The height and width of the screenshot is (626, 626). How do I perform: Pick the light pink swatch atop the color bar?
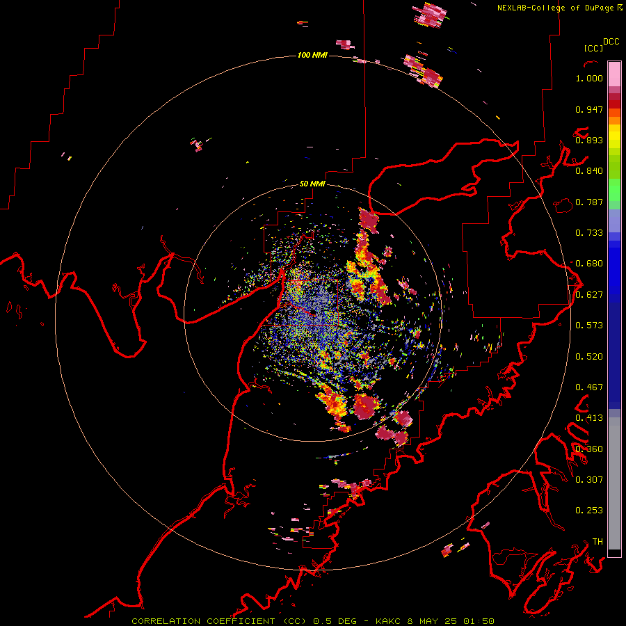(x=614, y=74)
